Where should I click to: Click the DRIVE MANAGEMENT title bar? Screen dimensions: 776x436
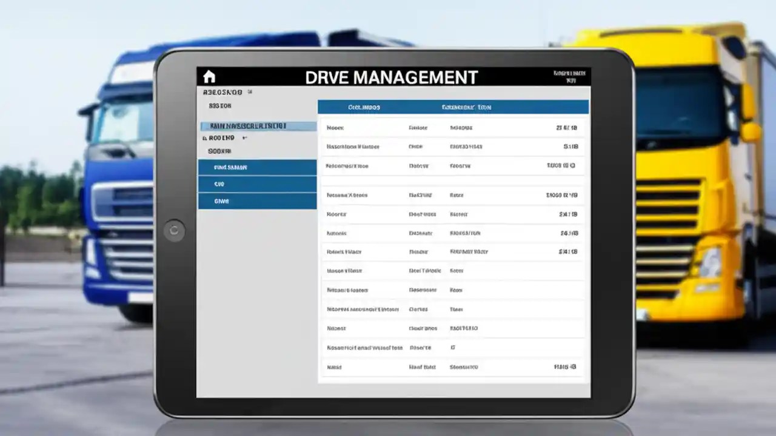pos(391,77)
